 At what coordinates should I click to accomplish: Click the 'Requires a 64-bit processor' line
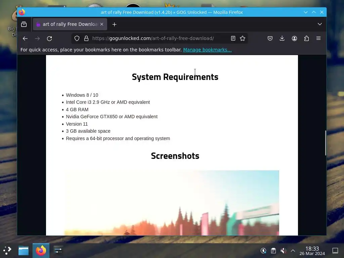click(118, 138)
